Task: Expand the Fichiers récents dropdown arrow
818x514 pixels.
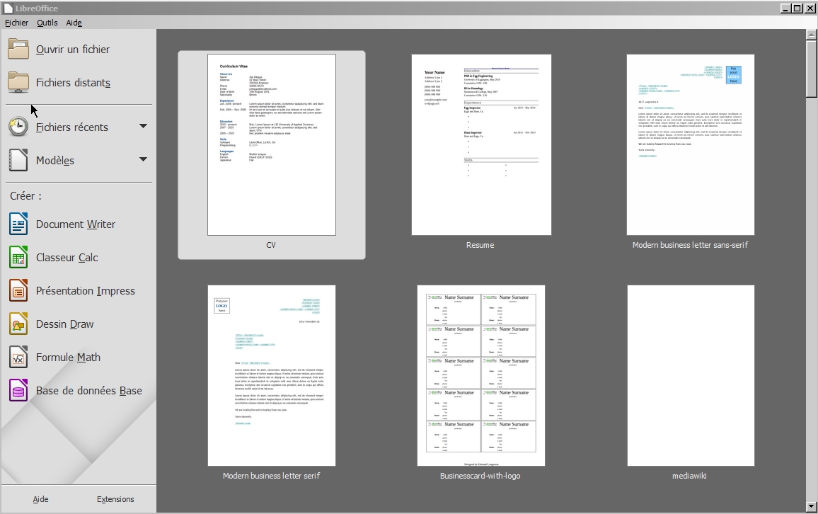Action: [143, 126]
